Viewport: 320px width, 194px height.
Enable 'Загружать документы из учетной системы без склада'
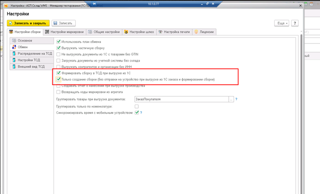pos(58,61)
